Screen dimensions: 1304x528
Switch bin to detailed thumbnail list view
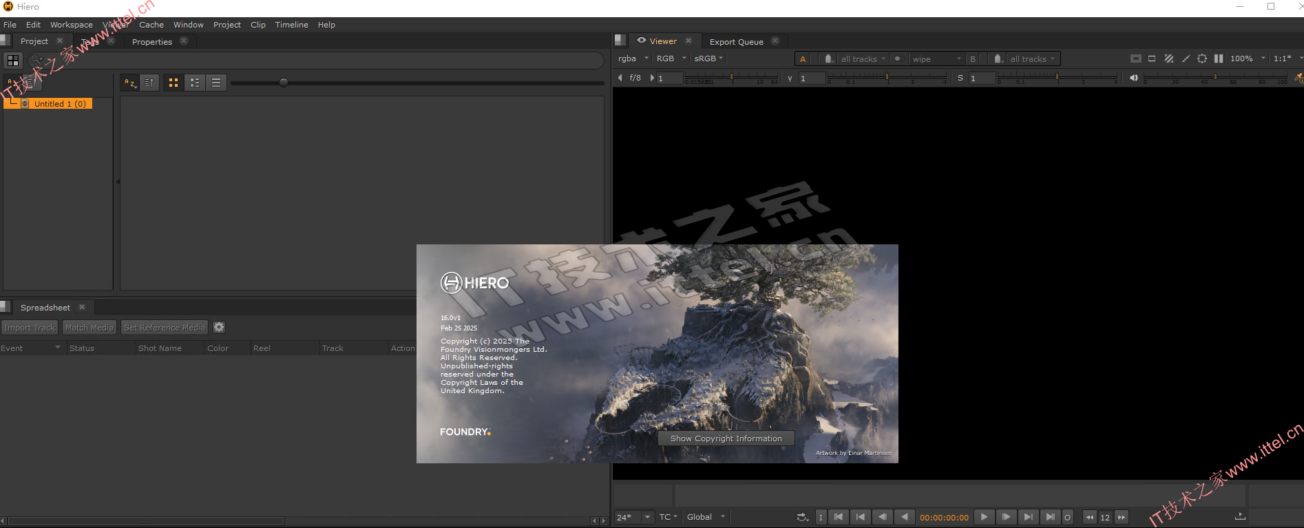(x=195, y=83)
